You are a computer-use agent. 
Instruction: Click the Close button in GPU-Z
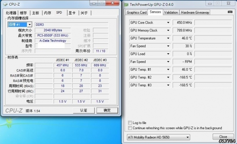click(x=223, y=137)
